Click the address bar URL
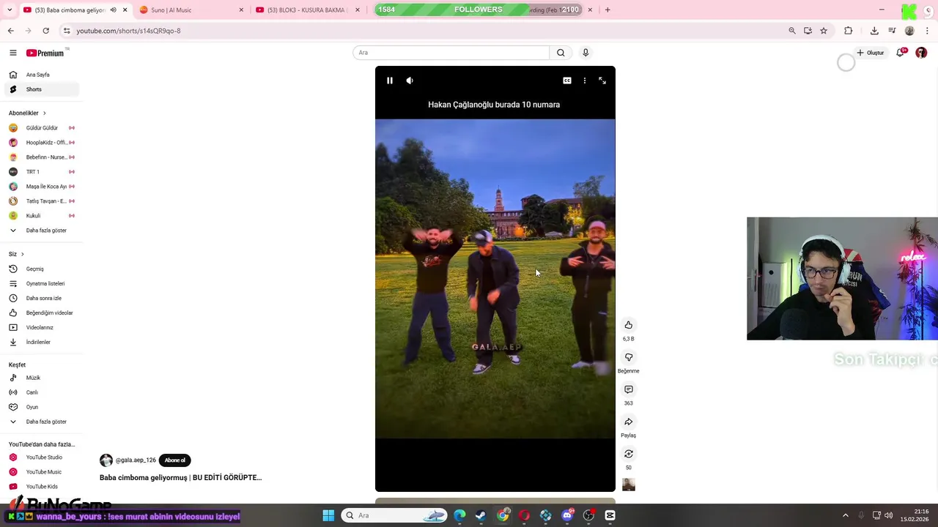 (x=128, y=31)
